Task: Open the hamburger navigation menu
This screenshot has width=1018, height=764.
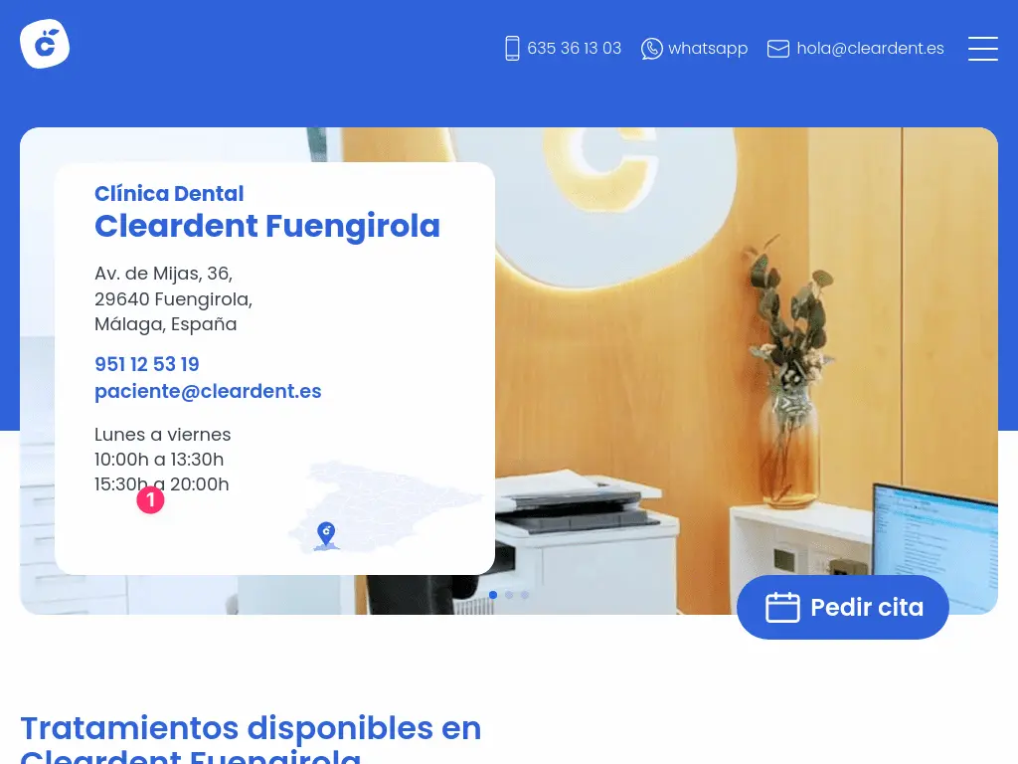Action: pos(983,49)
